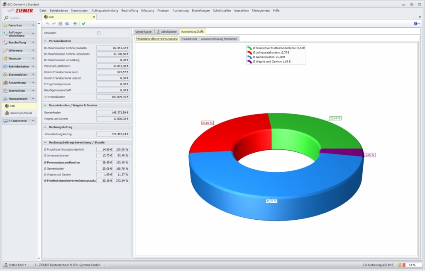This screenshot has width=425, height=271.
Task: Open Umsatz pro Monat in sidebar
Action: tap(20, 113)
